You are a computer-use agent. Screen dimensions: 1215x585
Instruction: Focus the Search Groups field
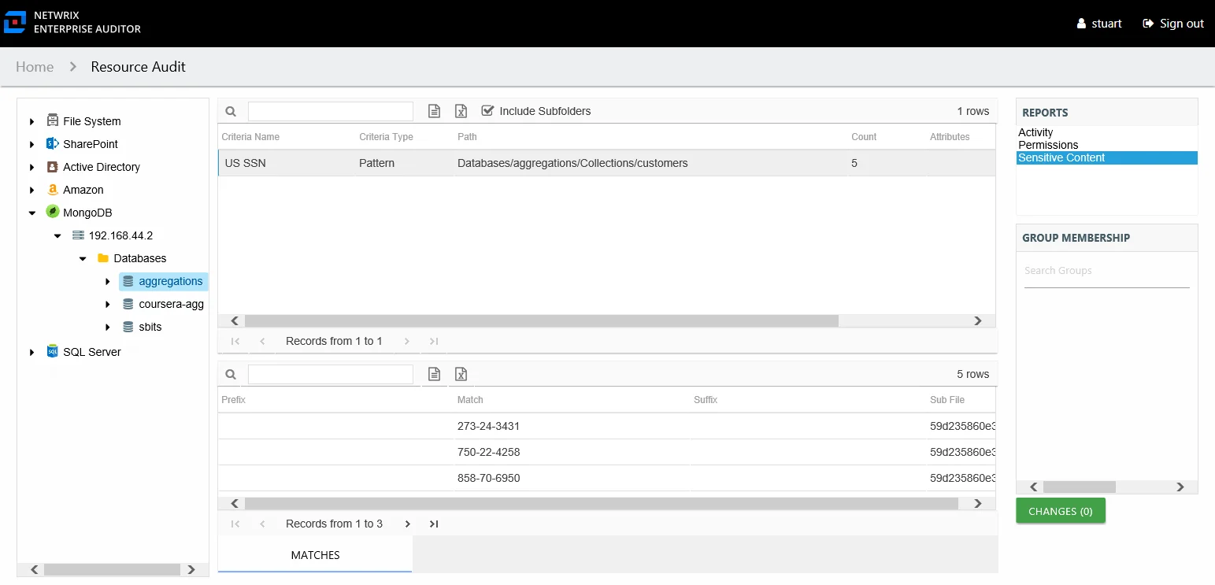pyautogui.click(x=1106, y=271)
